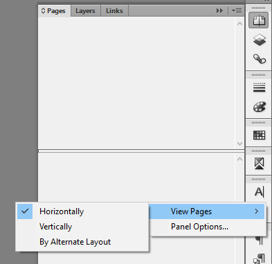Click the master pages scroll-down arrow
Viewport: 272px width, 264px height.
point(239,144)
